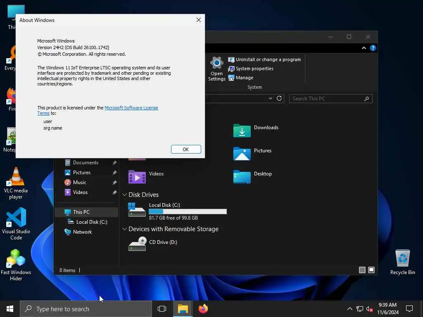Open File Explorer help icon

pos(373,48)
